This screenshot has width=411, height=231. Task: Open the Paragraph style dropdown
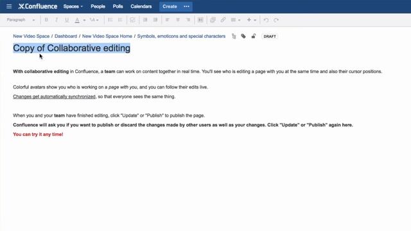coord(21,20)
